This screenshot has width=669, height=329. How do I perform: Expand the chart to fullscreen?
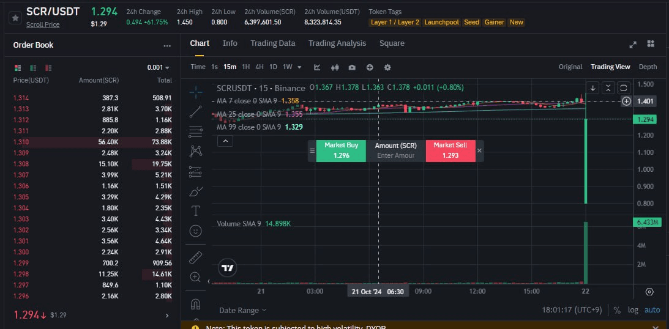click(633, 44)
